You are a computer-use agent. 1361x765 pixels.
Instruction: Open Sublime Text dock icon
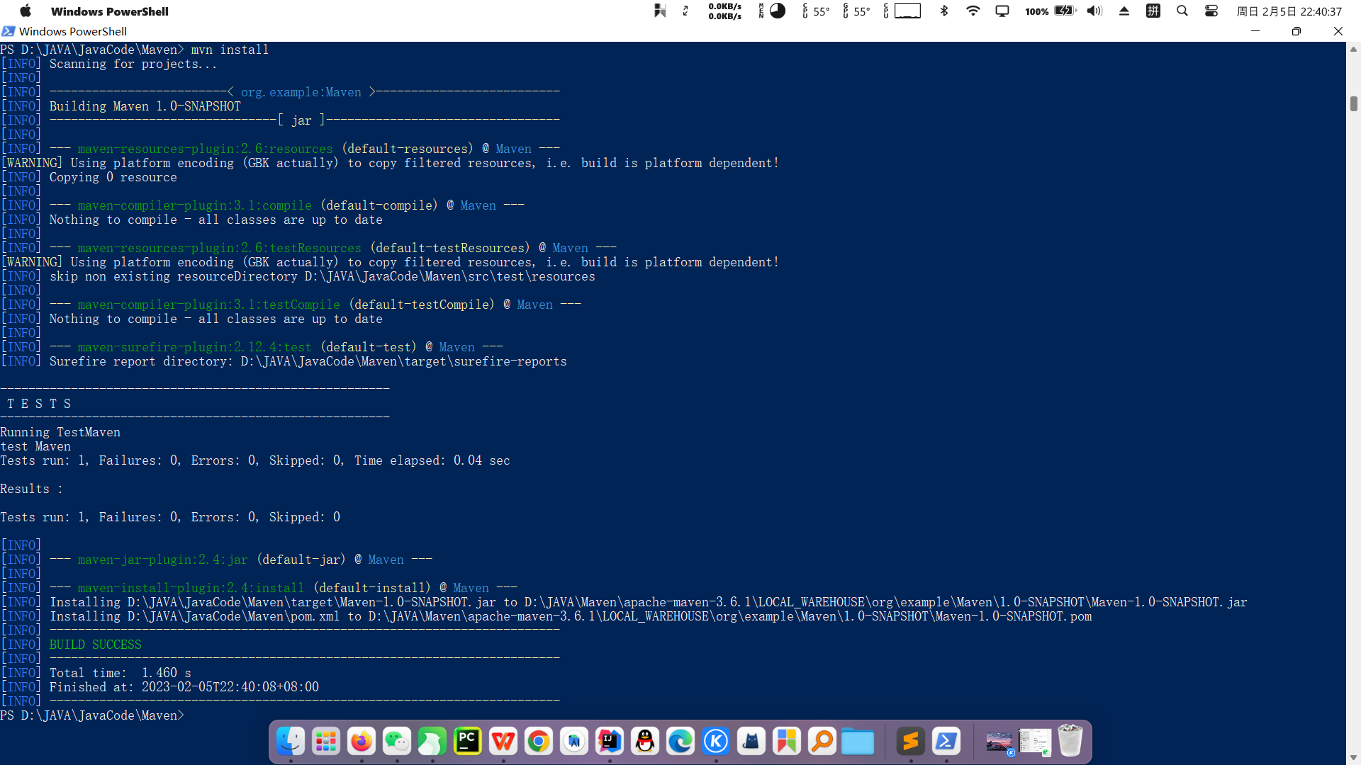[911, 742]
